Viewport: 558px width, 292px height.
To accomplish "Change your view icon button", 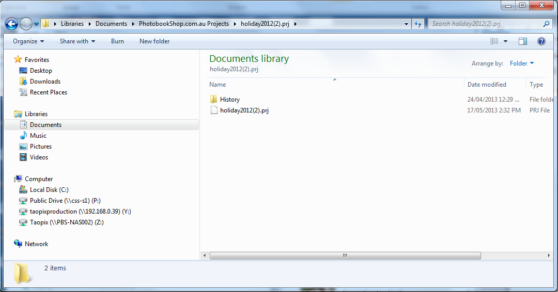I will pos(494,41).
